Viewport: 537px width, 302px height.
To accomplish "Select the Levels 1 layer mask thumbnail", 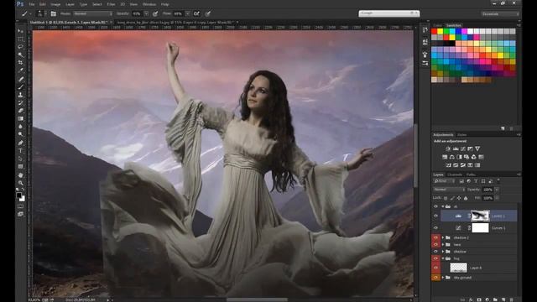I will [x=480, y=216].
